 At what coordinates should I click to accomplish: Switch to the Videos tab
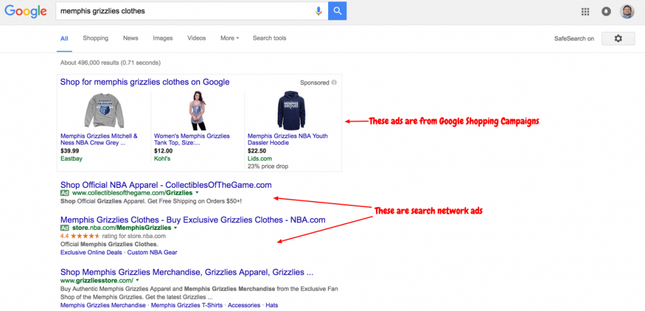[x=197, y=38]
